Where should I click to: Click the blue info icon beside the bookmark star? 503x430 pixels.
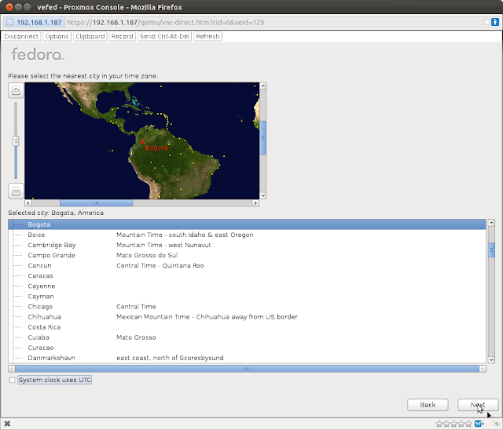[x=495, y=22]
